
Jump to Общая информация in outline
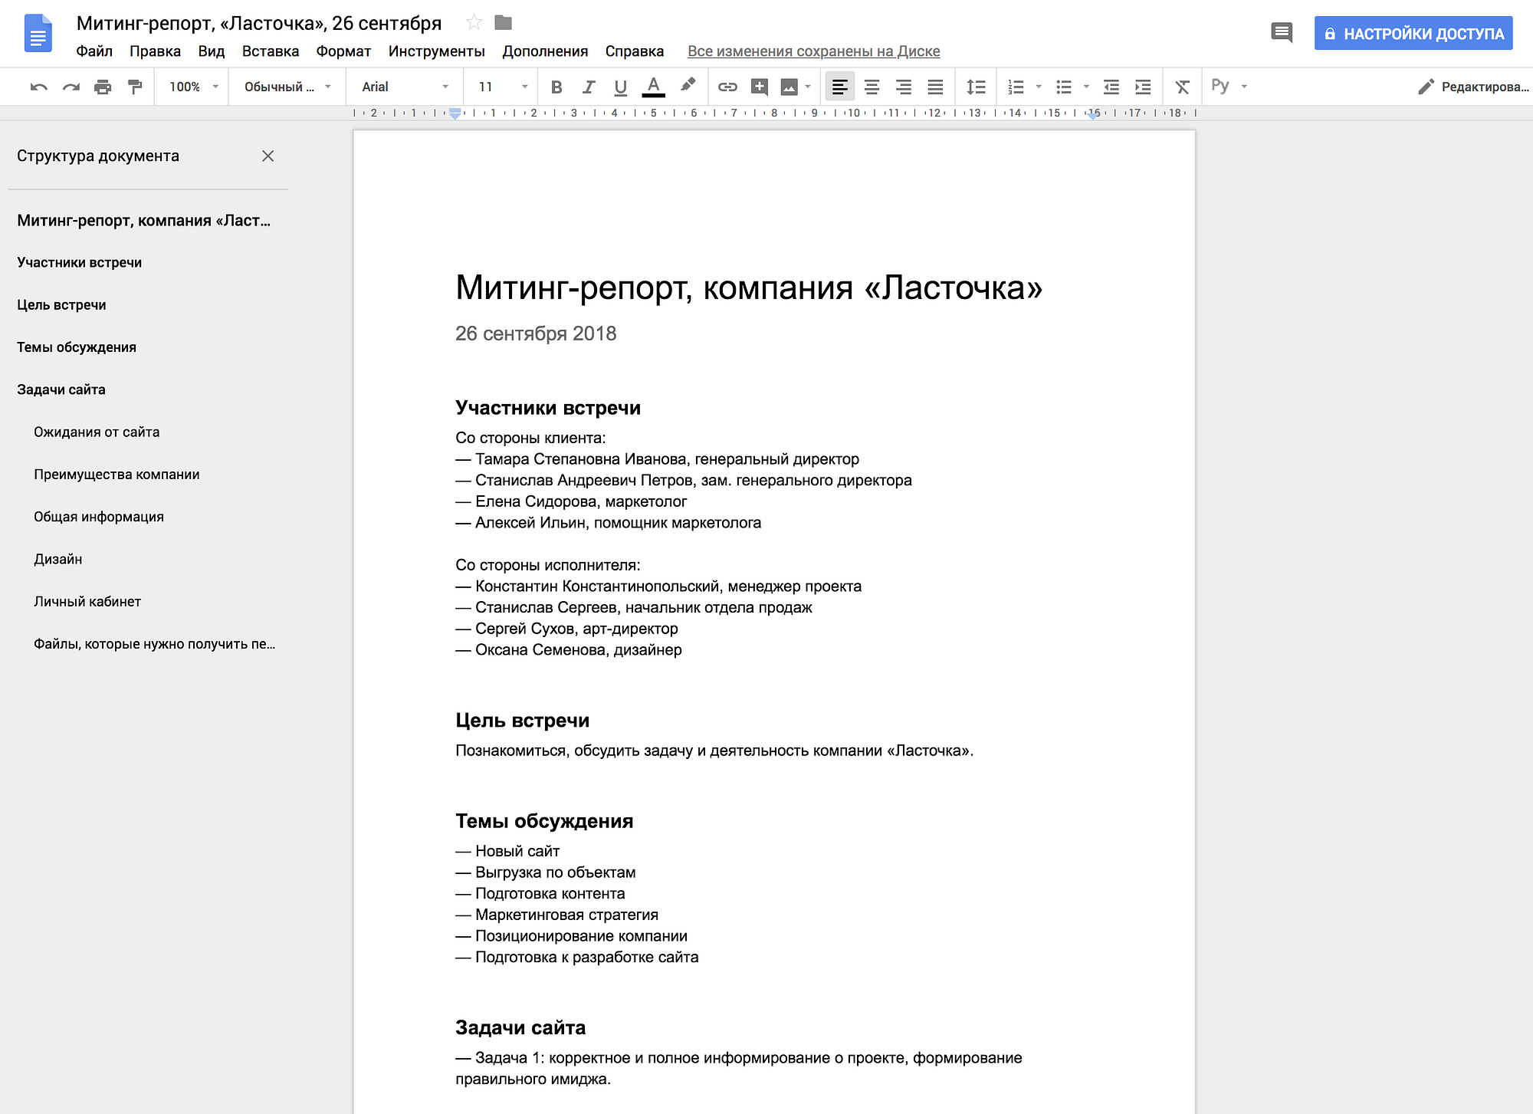(x=99, y=517)
